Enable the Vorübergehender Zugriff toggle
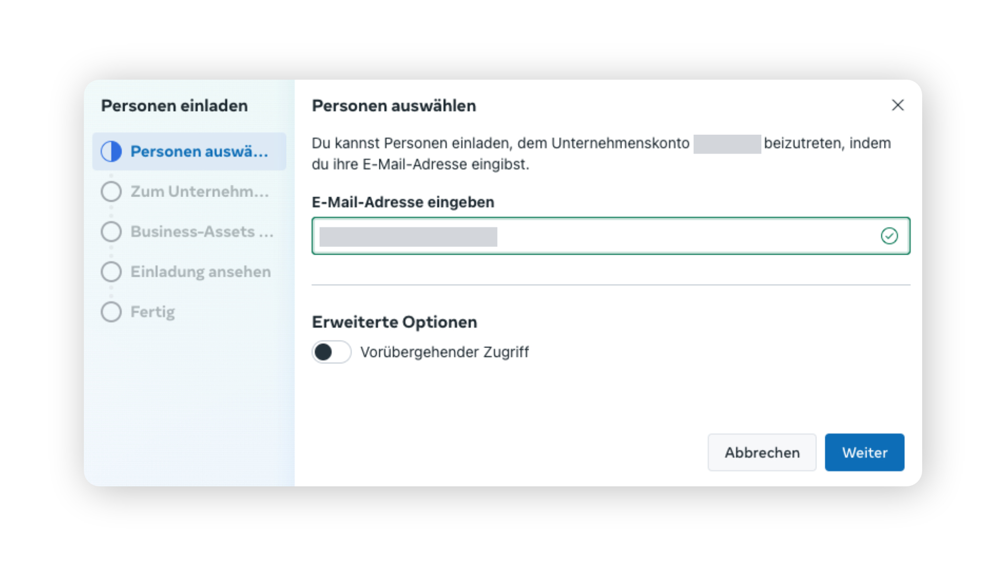 click(331, 352)
